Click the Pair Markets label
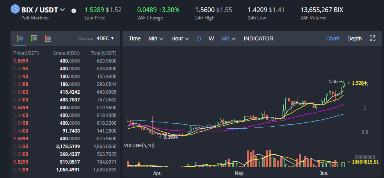This screenshot has width=384, height=178. coord(35,18)
